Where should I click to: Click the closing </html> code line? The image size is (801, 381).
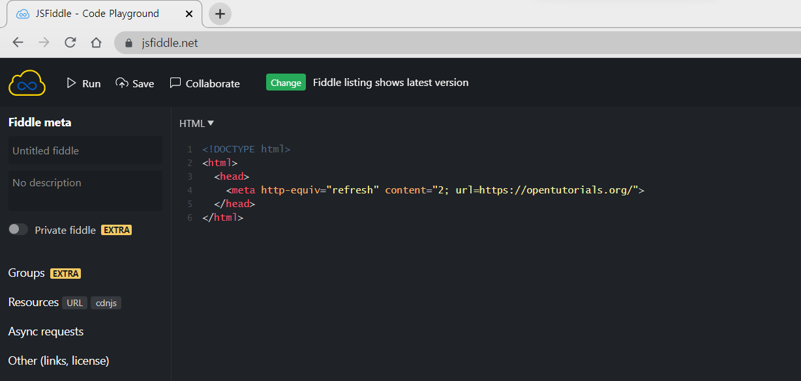click(222, 218)
